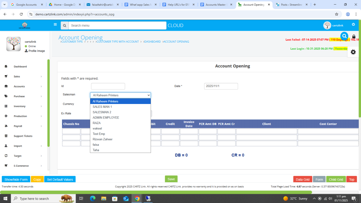Reload the page in the browser
Screen dimensions: 361x203
point(21,14)
